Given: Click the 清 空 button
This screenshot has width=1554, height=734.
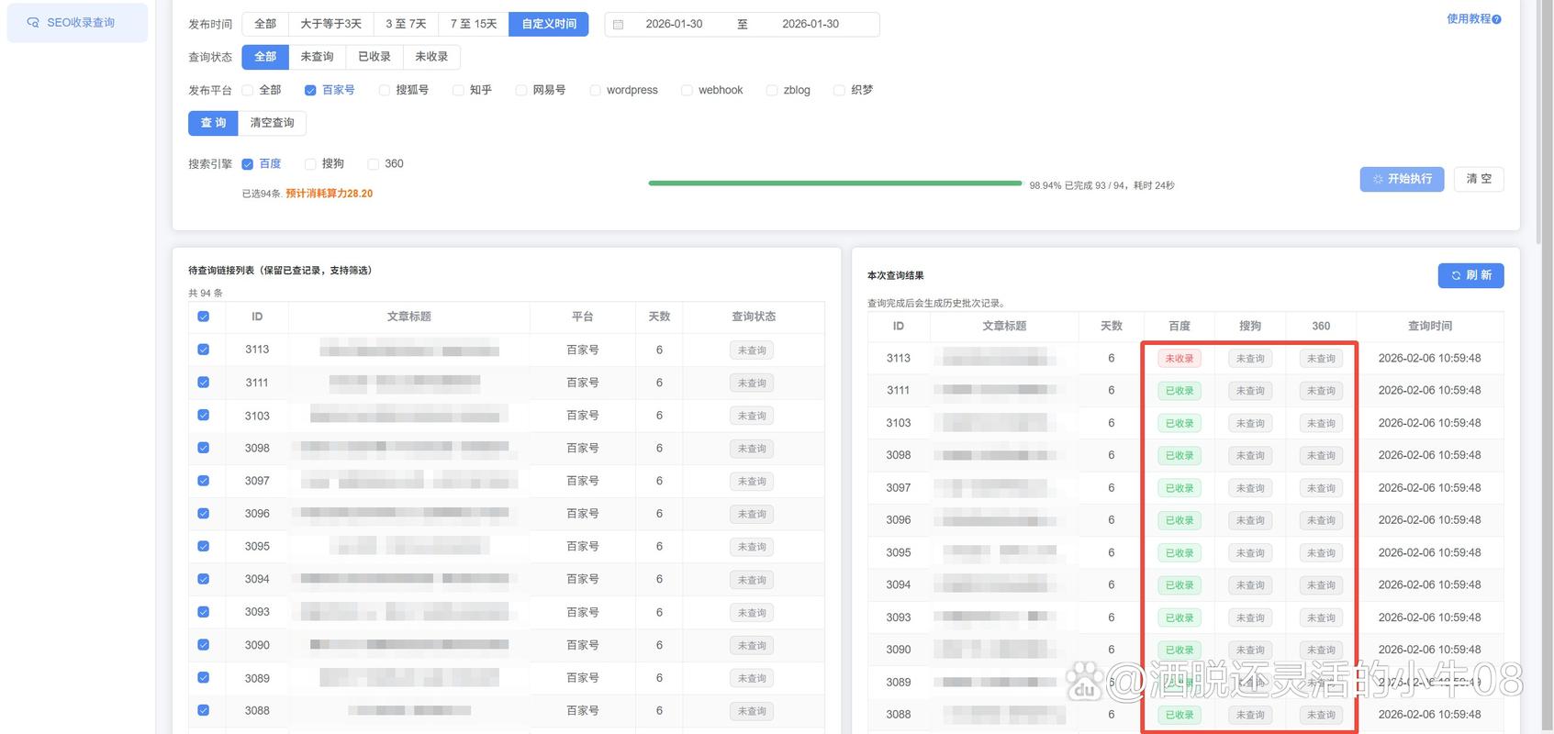Looking at the screenshot, I should pos(1479,179).
